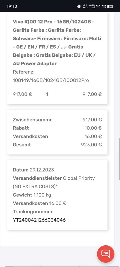Tap the 19:10 clock in status bar

click(x=12, y=6)
